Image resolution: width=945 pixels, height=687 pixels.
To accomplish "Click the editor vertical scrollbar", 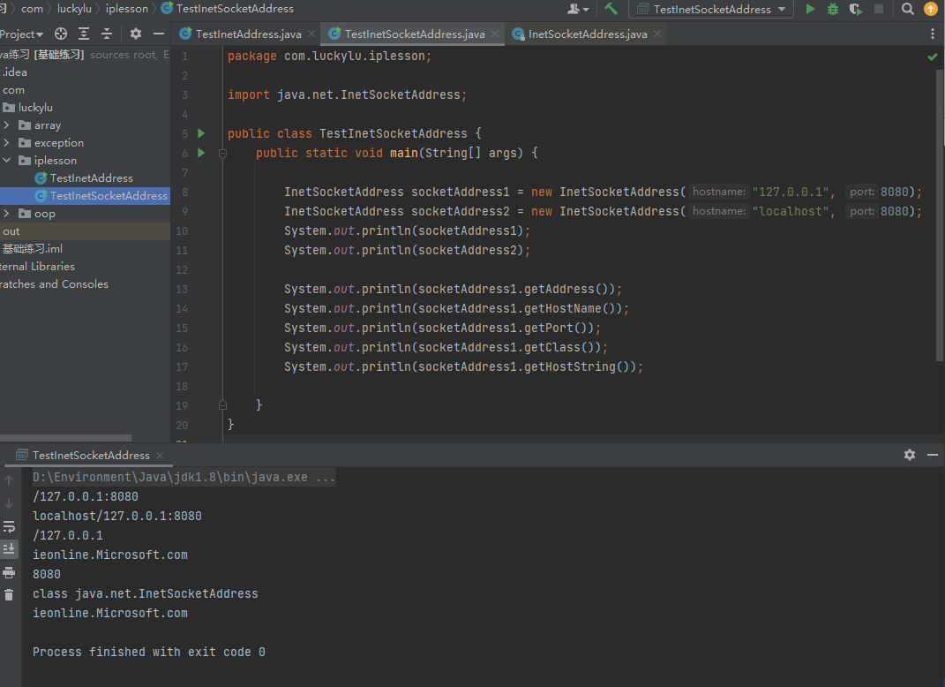I will click(x=940, y=215).
